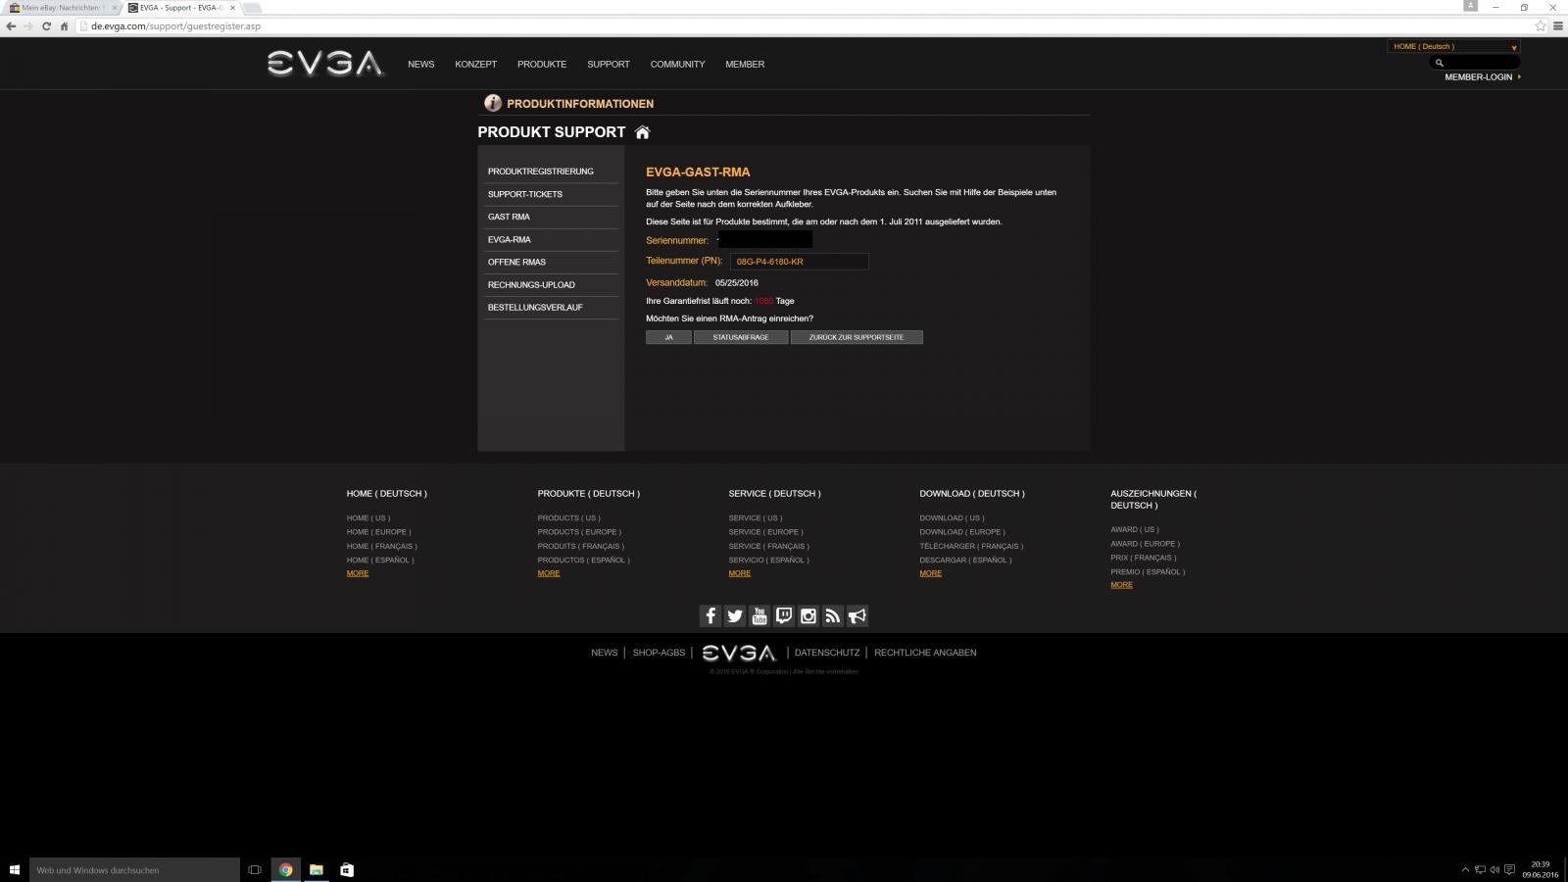The height and width of the screenshot is (882, 1568).
Task: Click MORE under HOME (DEUTSCH) column
Action: (358, 573)
